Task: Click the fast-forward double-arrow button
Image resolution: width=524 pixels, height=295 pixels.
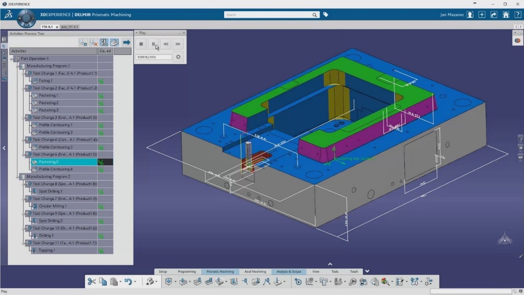Action: [178, 44]
